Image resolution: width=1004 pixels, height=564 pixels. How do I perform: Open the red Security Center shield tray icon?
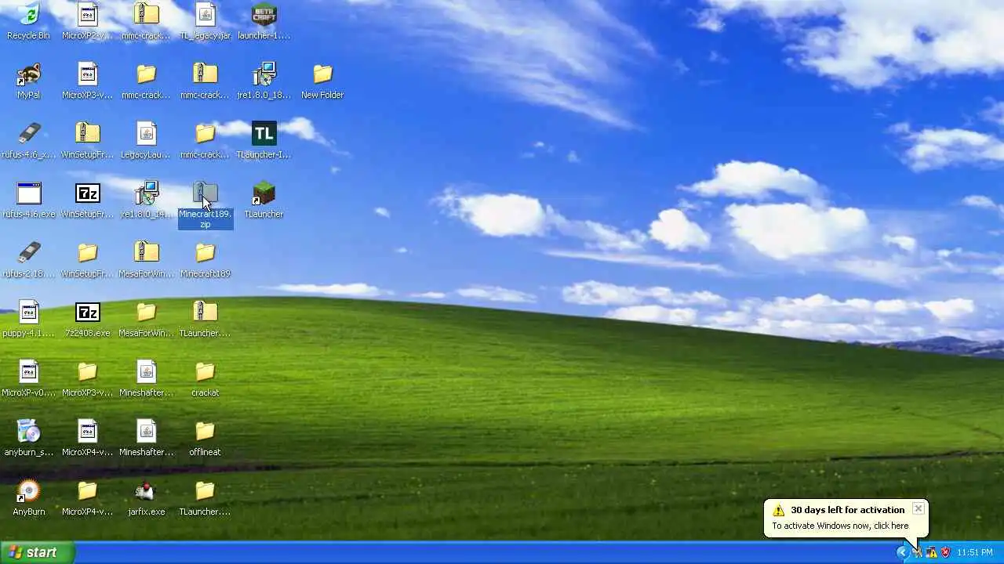[945, 552]
